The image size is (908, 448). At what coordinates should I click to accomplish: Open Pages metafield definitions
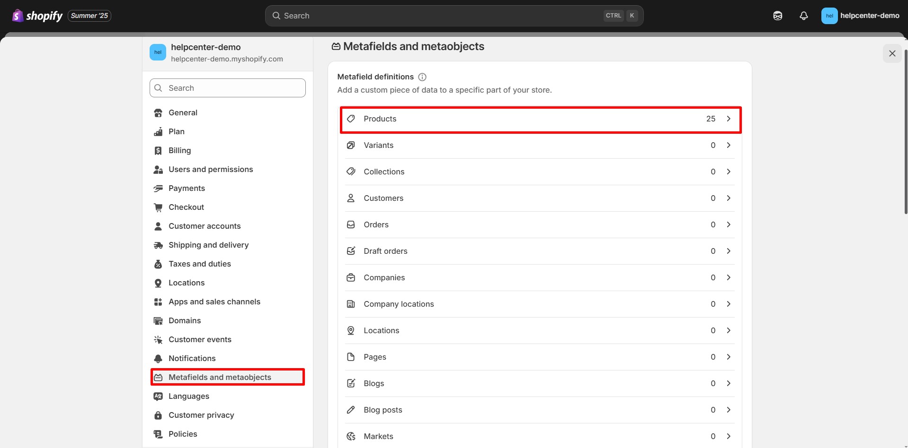pyautogui.click(x=540, y=357)
